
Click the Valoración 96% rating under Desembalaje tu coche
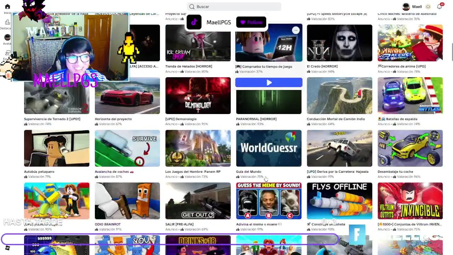[x=407, y=177]
